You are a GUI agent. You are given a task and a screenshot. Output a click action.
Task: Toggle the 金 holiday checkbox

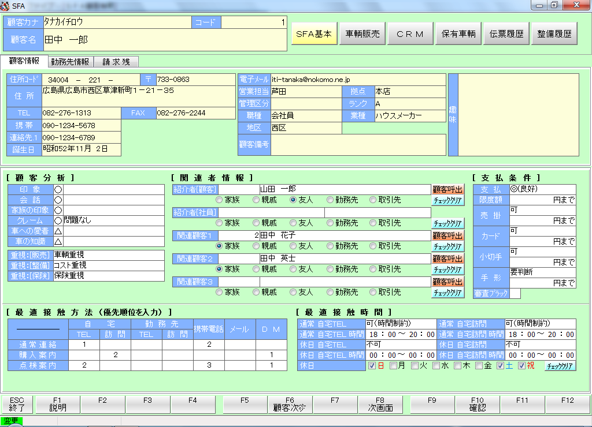479,366
